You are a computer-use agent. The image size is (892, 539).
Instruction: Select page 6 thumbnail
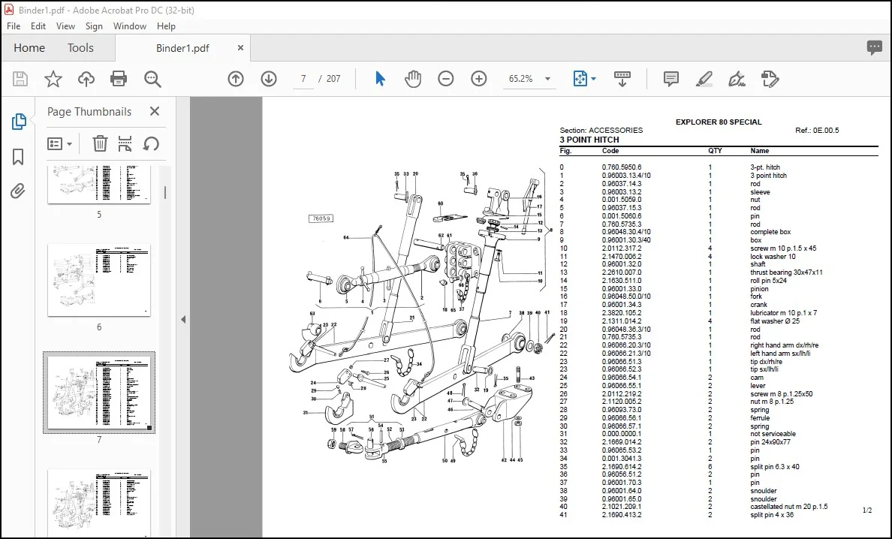click(99, 280)
